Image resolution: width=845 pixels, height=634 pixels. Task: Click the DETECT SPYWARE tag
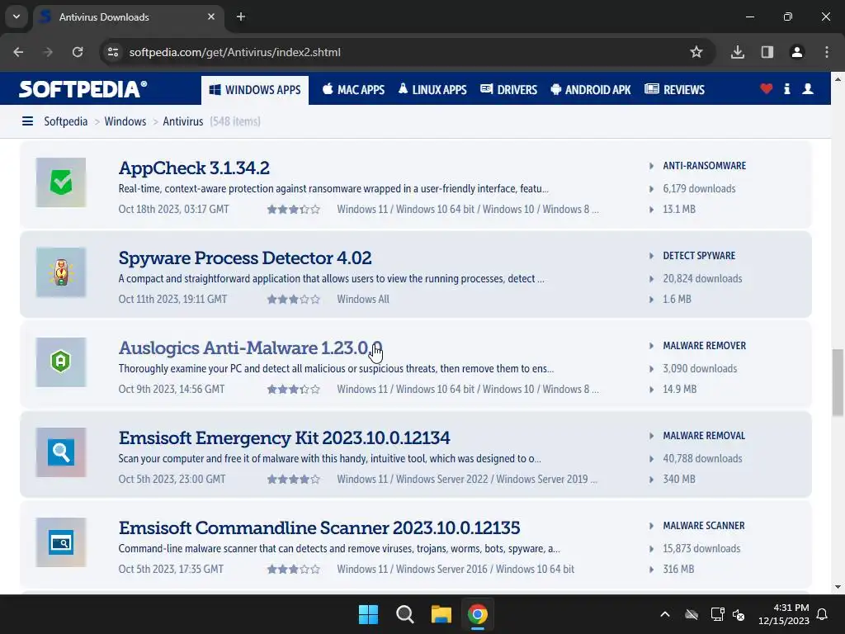point(699,256)
